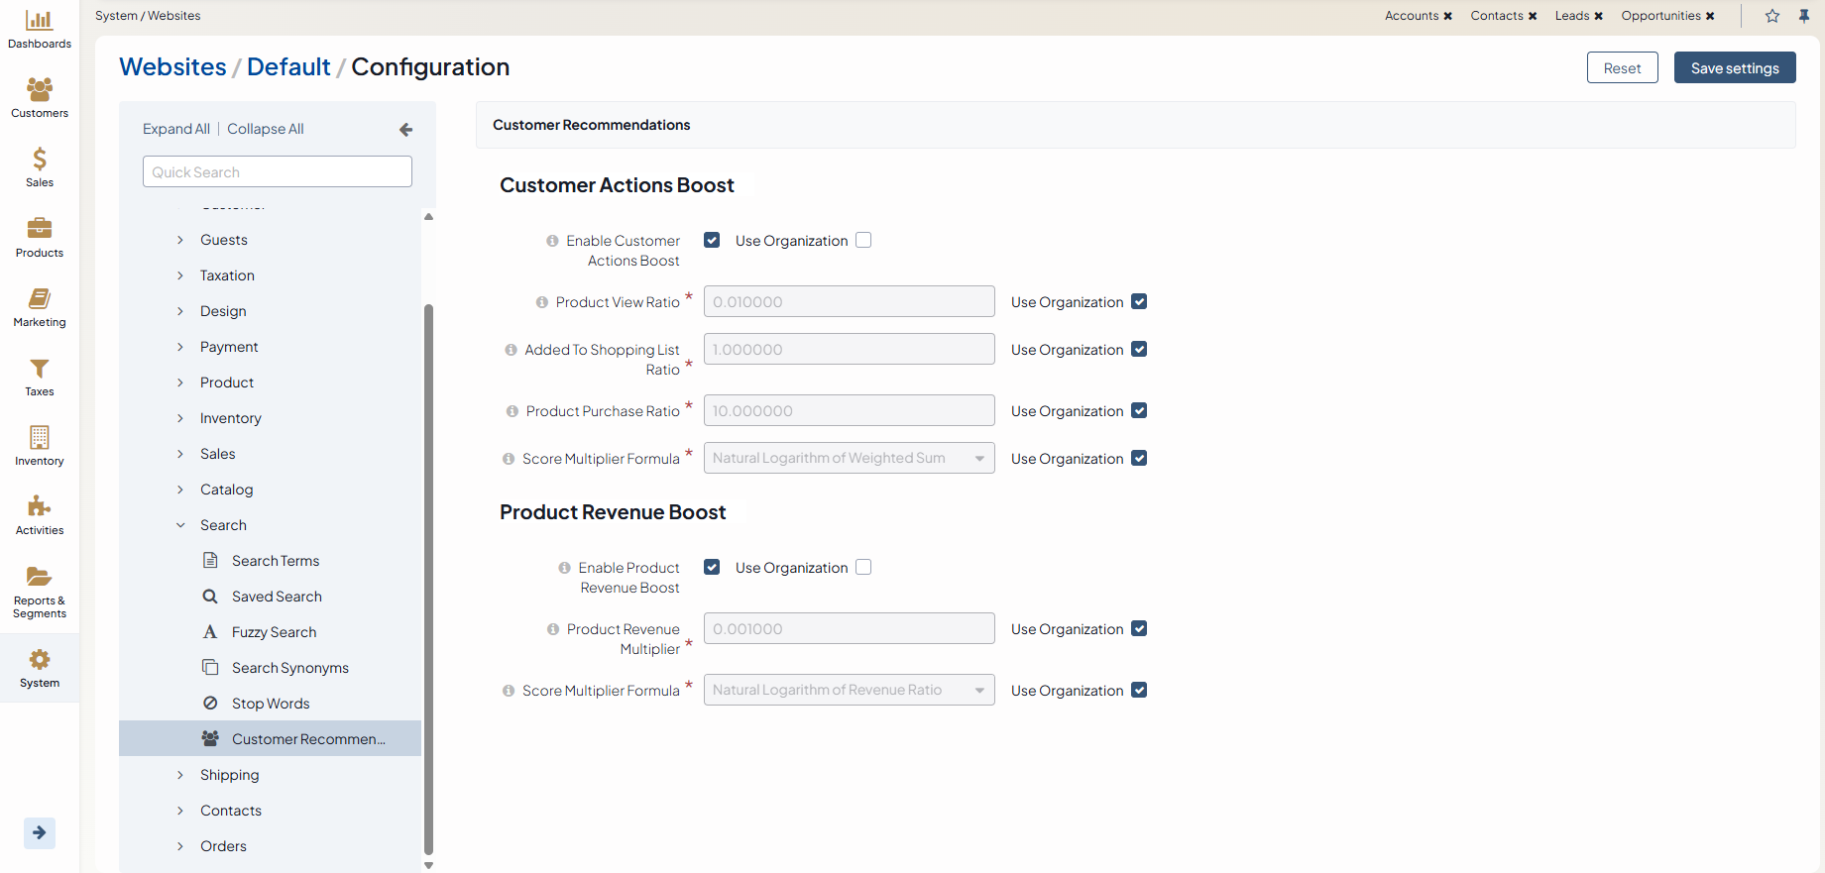Click the Sales dollar icon
The width and height of the screenshot is (1825, 873).
tap(39, 159)
